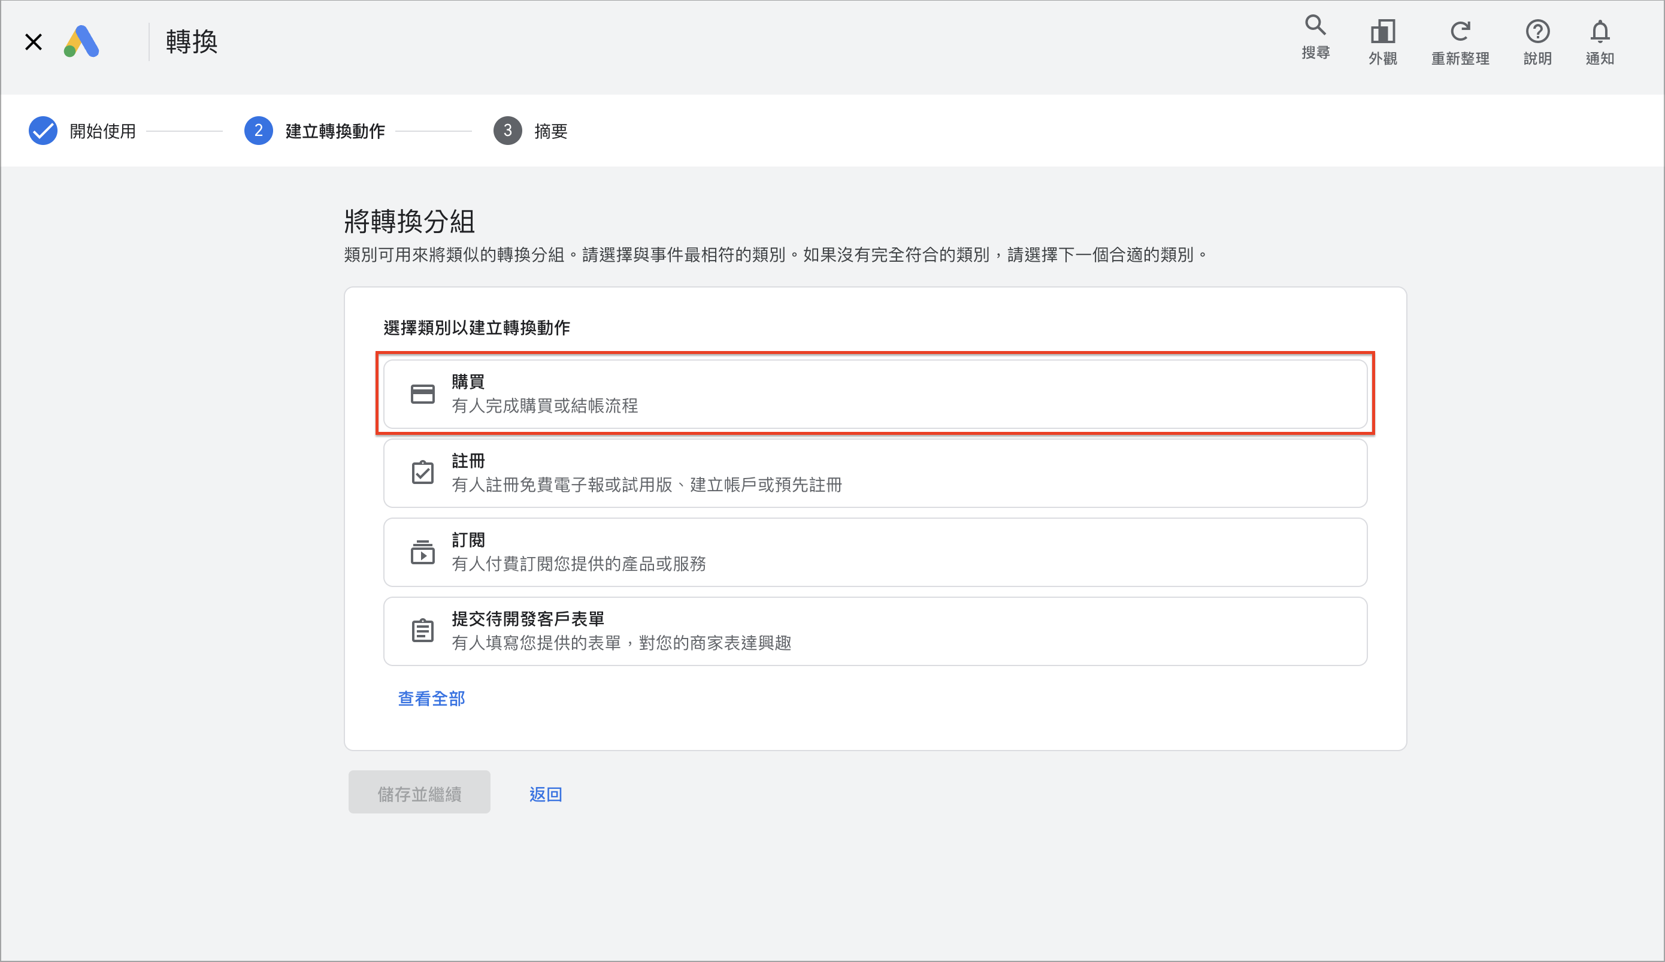The height and width of the screenshot is (962, 1665).
Task: Click the credit card icon for 購買
Action: click(423, 395)
